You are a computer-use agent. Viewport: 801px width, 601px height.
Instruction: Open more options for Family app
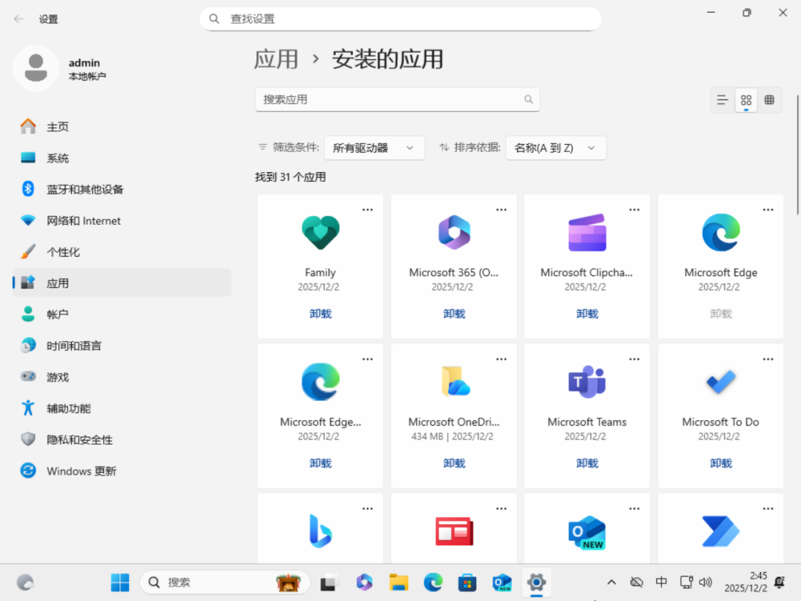pos(367,209)
